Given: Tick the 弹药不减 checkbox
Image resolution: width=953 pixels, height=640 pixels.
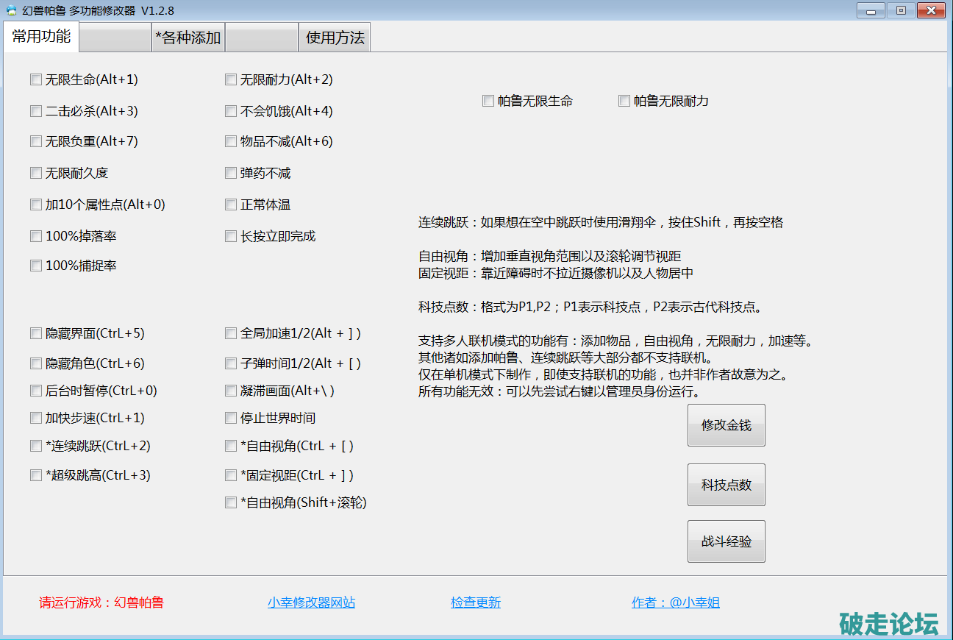Looking at the screenshot, I should tap(231, 173).
